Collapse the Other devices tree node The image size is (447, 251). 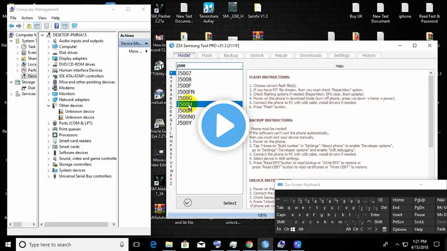49,106
